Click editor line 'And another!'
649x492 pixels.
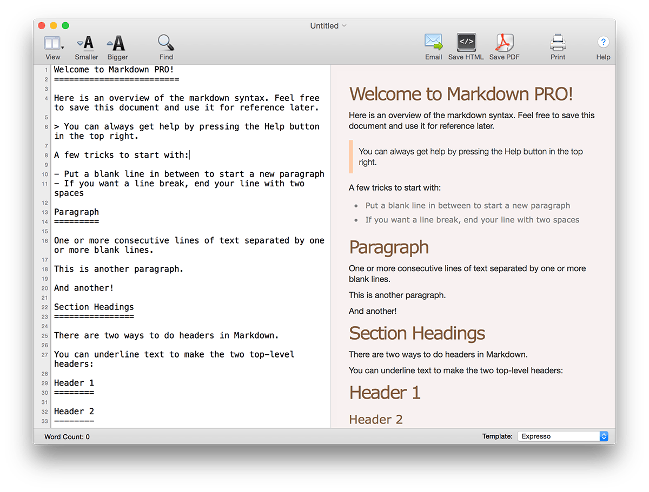[84, 288]
